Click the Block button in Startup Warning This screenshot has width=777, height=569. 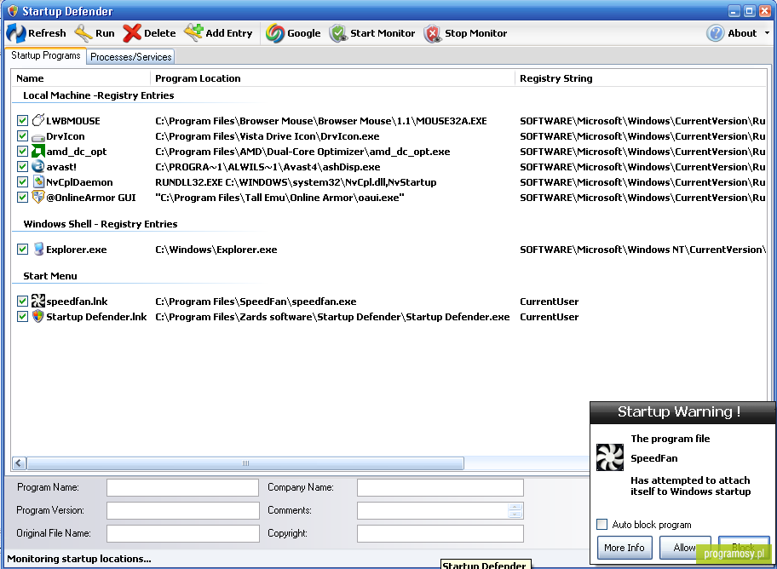(x=743, y=547)
